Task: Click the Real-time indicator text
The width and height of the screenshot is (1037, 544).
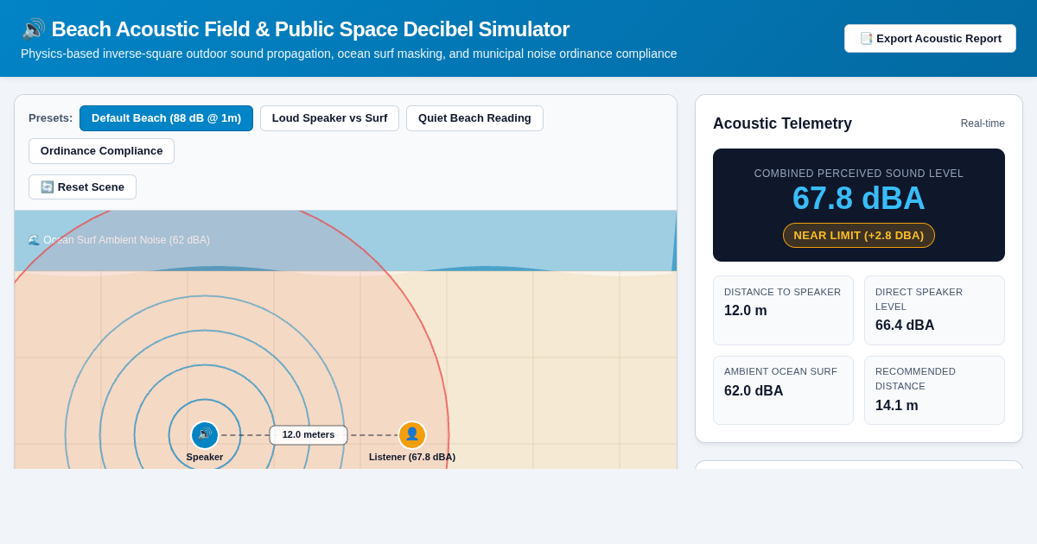Action: [x=983, y=123]
